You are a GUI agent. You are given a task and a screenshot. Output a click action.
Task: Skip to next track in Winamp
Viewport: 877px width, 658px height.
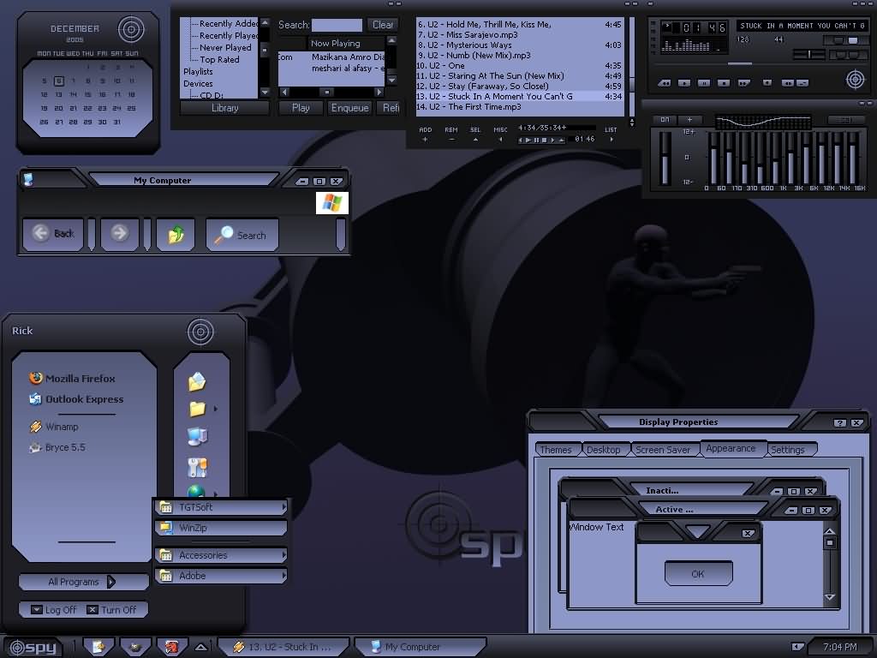click(744, 83)
